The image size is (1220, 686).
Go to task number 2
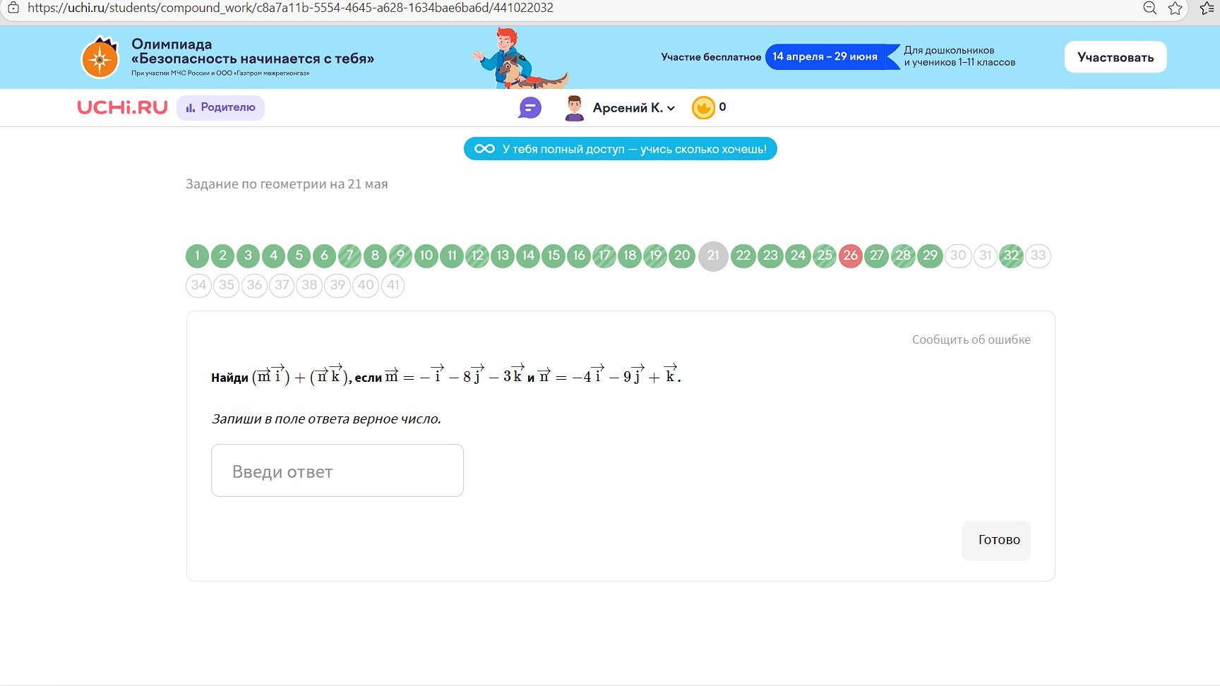[x=222, y=255]
